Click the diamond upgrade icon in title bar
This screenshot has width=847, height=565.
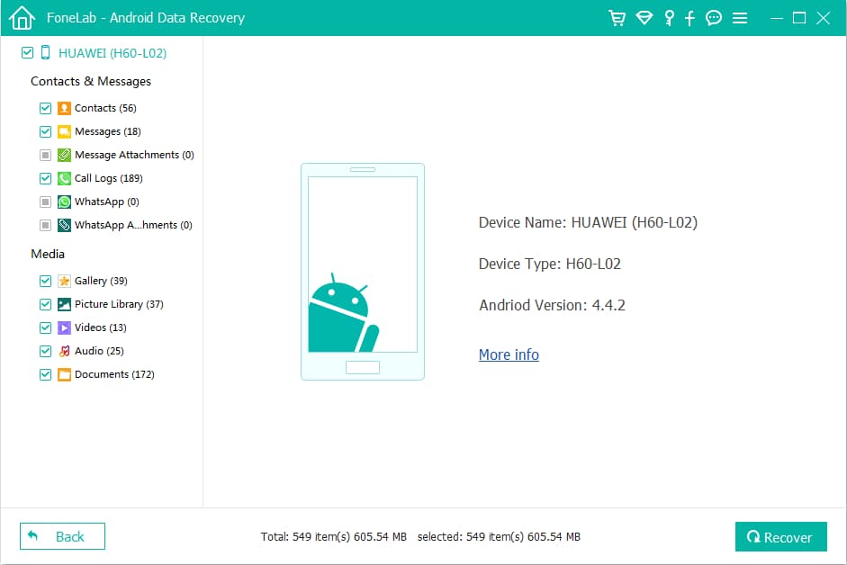(644, 17)
